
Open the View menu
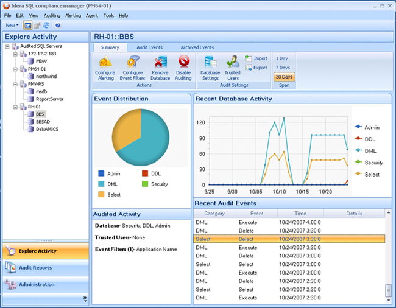click(34, 16)
